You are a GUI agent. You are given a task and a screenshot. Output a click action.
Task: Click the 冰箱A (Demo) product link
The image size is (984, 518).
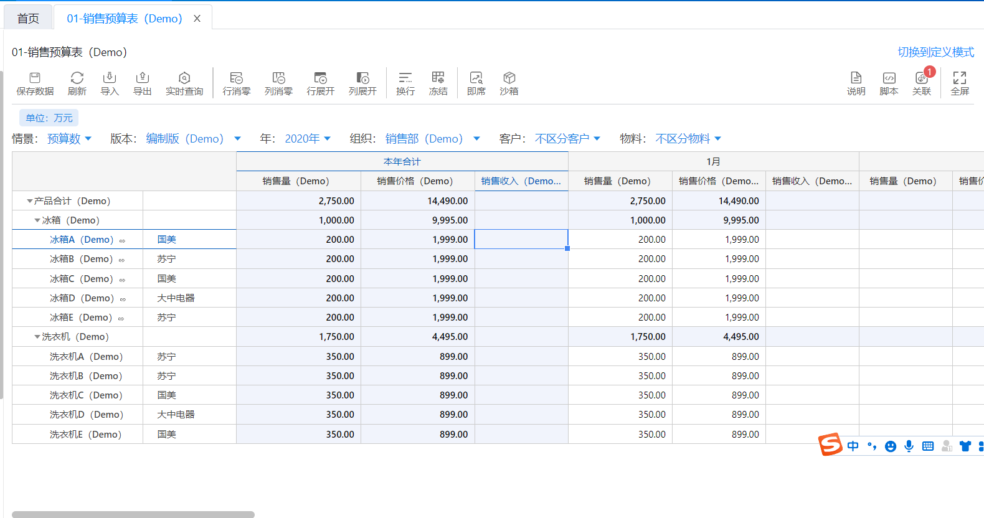click(x=82, y=240)
